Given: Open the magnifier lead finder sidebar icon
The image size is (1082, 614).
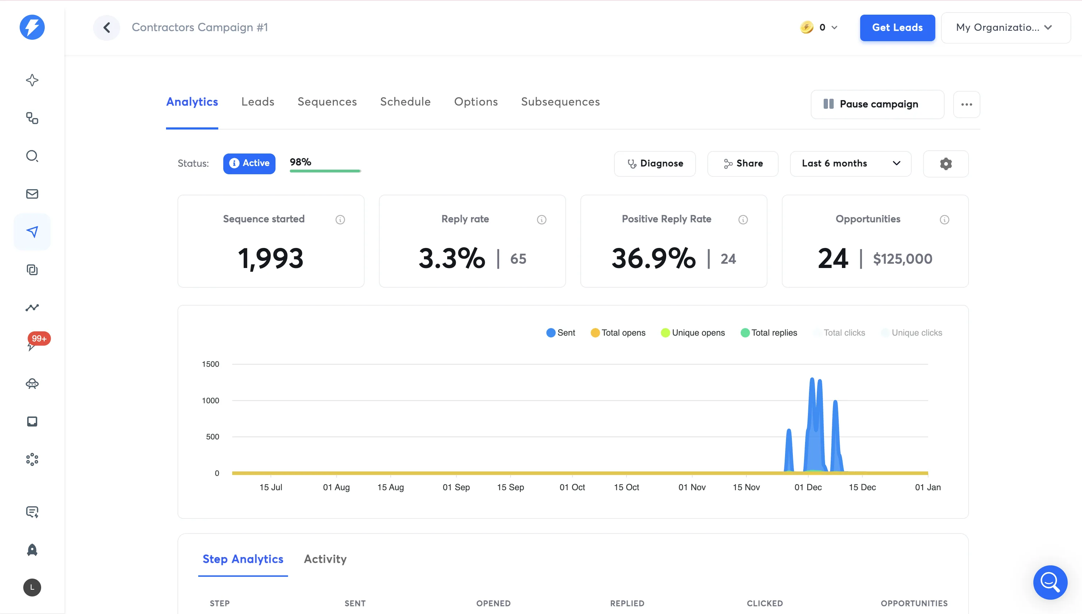Looking at the screenshot, I should 32,156.
